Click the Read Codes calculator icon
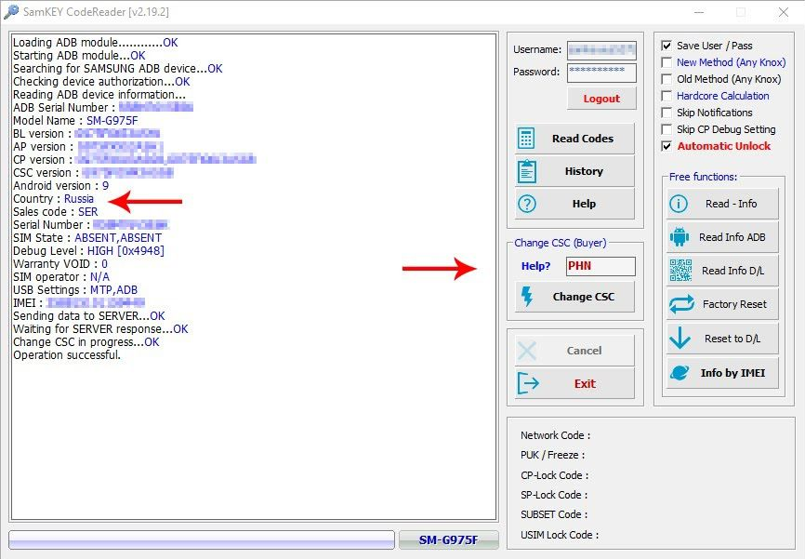Image resolution: width=805 pixels, height=559 pixels. [x=527, y=139]
